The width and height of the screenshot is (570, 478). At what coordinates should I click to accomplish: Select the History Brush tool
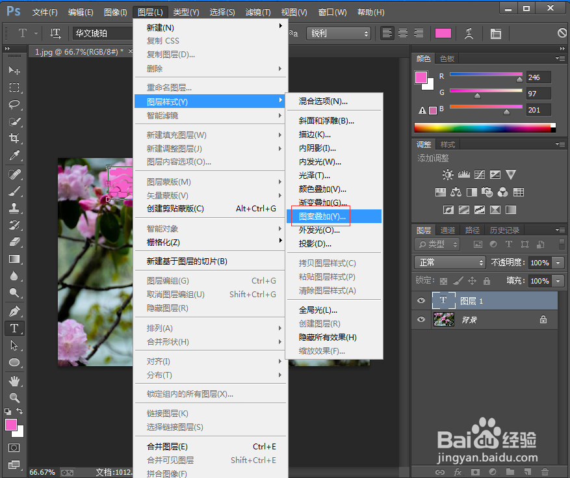[14, 225]
